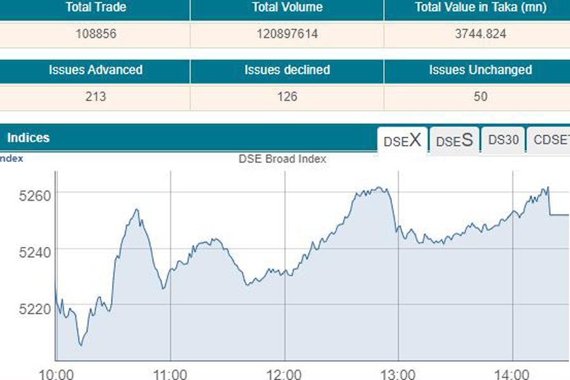Select the DS30 index tab
The width and height of the screenshot is (570, 380).
(503, 141)
